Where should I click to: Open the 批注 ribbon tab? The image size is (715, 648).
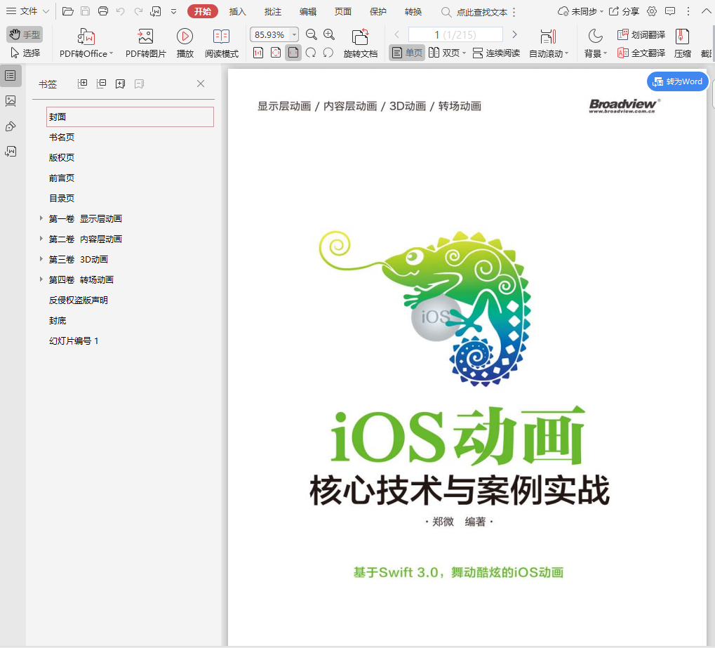[x=273, y=12]
